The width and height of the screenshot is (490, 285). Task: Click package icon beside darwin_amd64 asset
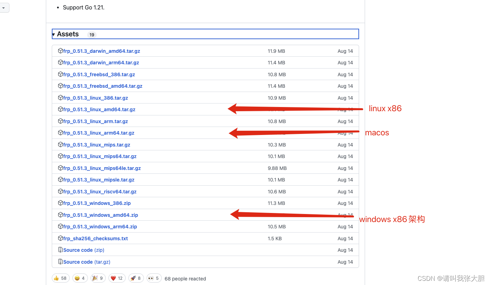tap(61, 51)
